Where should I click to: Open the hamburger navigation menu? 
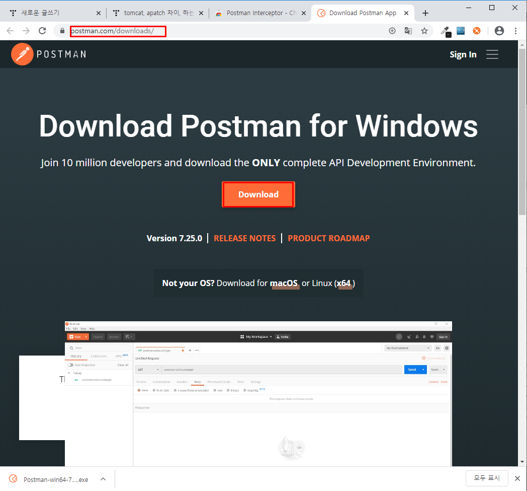point(492,54)
